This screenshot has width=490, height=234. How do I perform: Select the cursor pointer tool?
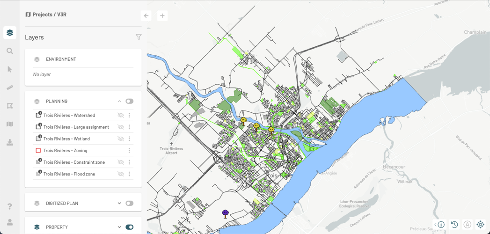tap(10, 69)
